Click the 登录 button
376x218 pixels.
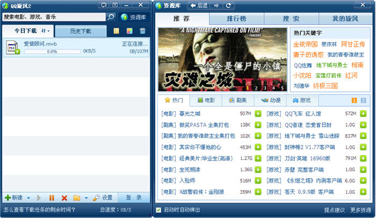134,198
